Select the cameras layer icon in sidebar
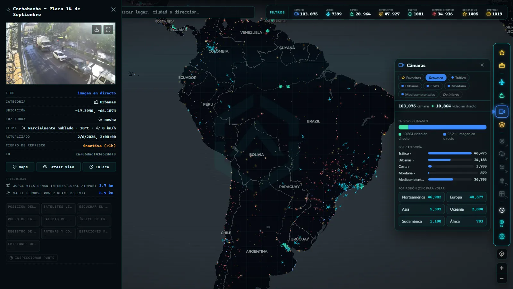The height and width of the screenshot is (289, 513). pos(502,112)
